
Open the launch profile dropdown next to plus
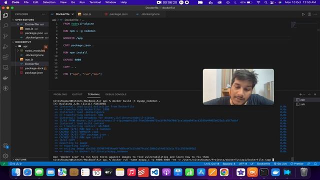[304, 94]
